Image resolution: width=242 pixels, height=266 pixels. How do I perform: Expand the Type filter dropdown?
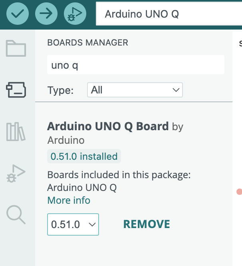coord(135,90)
